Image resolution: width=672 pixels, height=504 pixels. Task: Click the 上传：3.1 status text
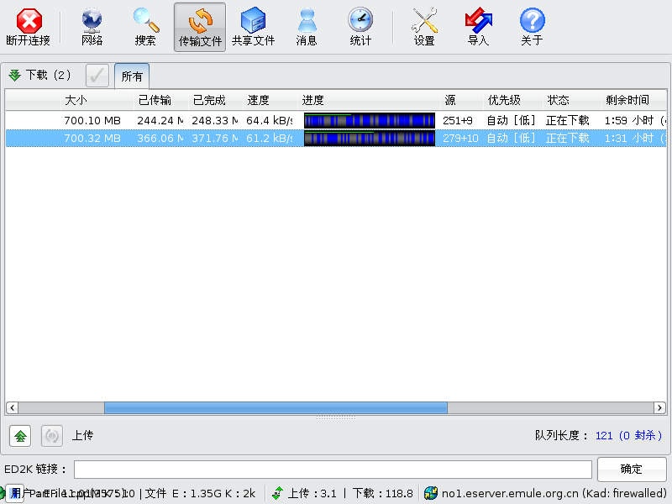(x=312, y=493)
